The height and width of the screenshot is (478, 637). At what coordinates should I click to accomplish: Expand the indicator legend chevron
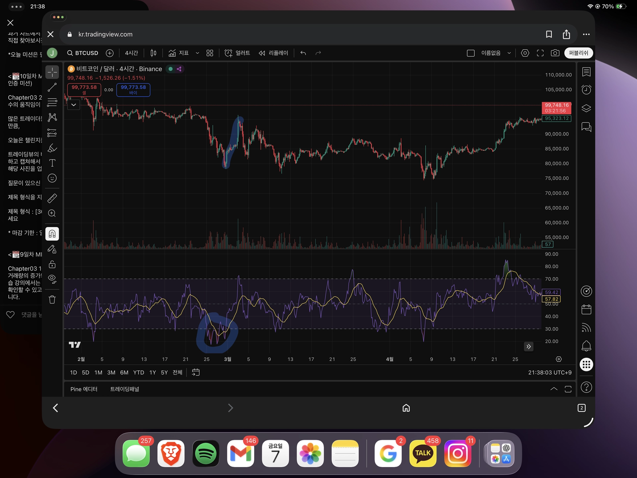coord(74,105)
